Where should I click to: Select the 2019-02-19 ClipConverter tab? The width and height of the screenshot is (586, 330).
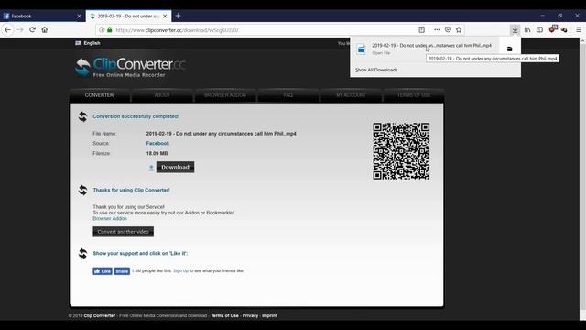tap(128, 16)
